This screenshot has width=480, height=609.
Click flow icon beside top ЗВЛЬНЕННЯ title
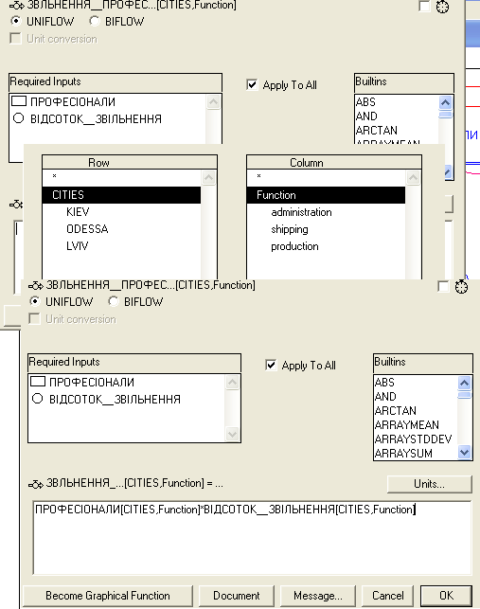(17, 6)
